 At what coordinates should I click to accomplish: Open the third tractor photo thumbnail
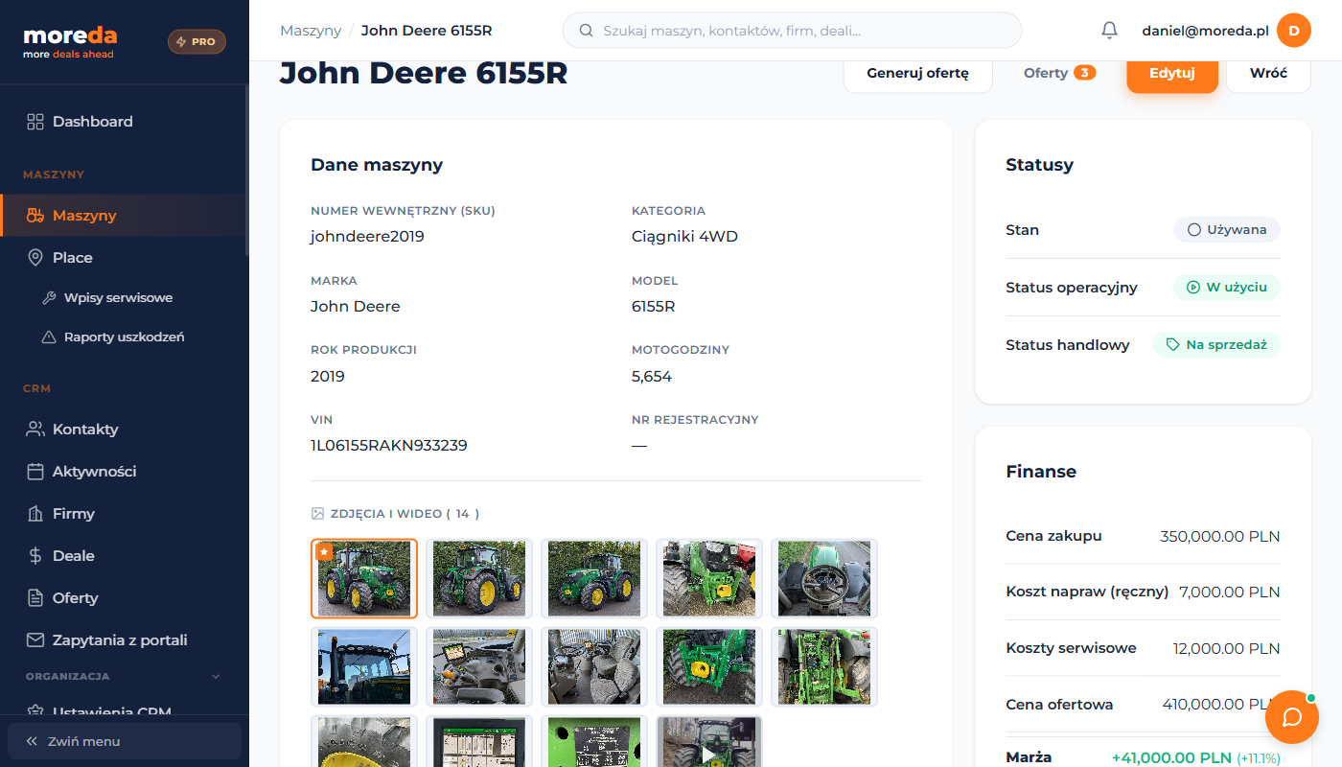click(x=594, y=578)
